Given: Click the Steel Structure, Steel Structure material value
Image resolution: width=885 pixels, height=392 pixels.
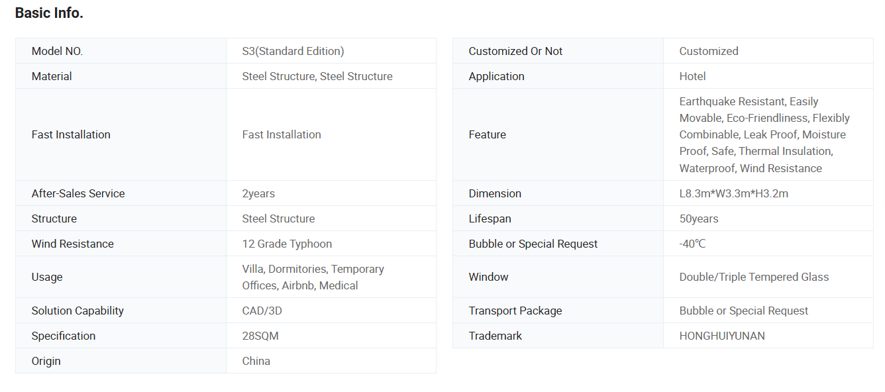Looking at the screenshot, I should click(317, 76).
